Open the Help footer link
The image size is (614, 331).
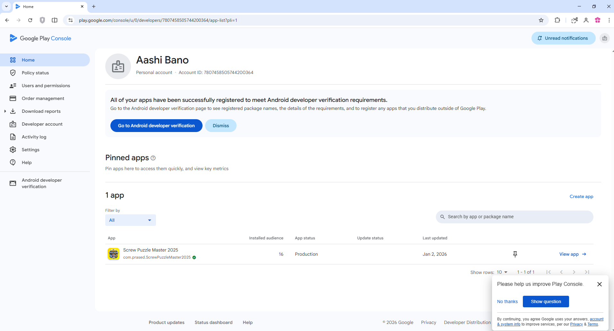pos(247,322)
